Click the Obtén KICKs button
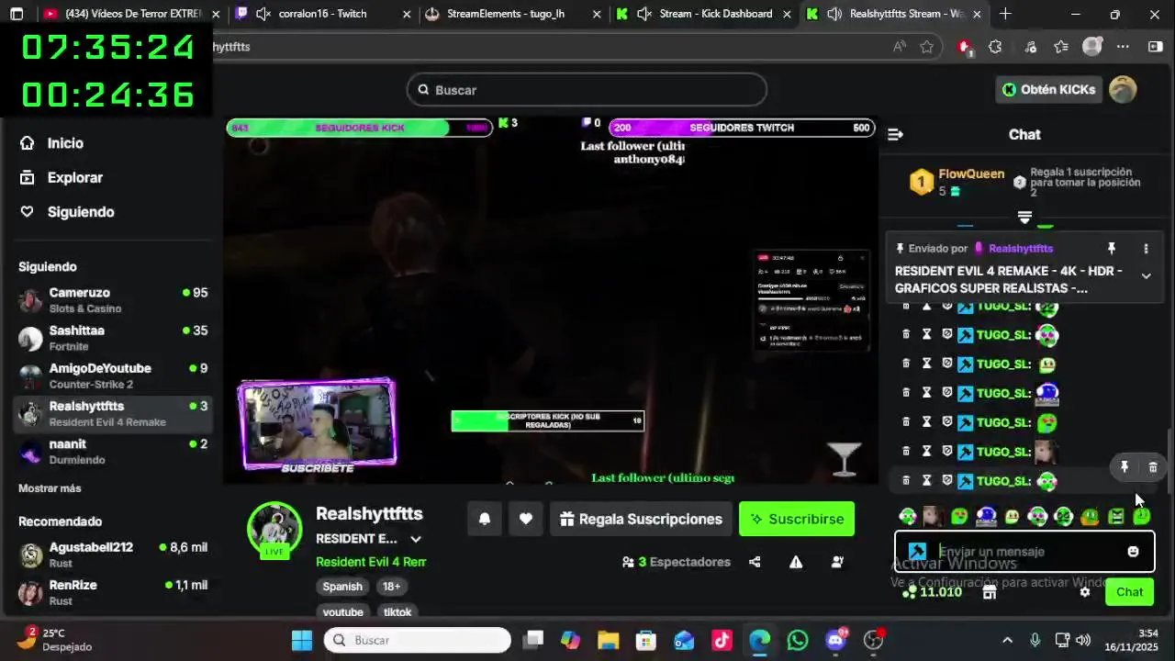This screenshot has width=1175, height=661. pyautogui.click(x=1048, y=89)
